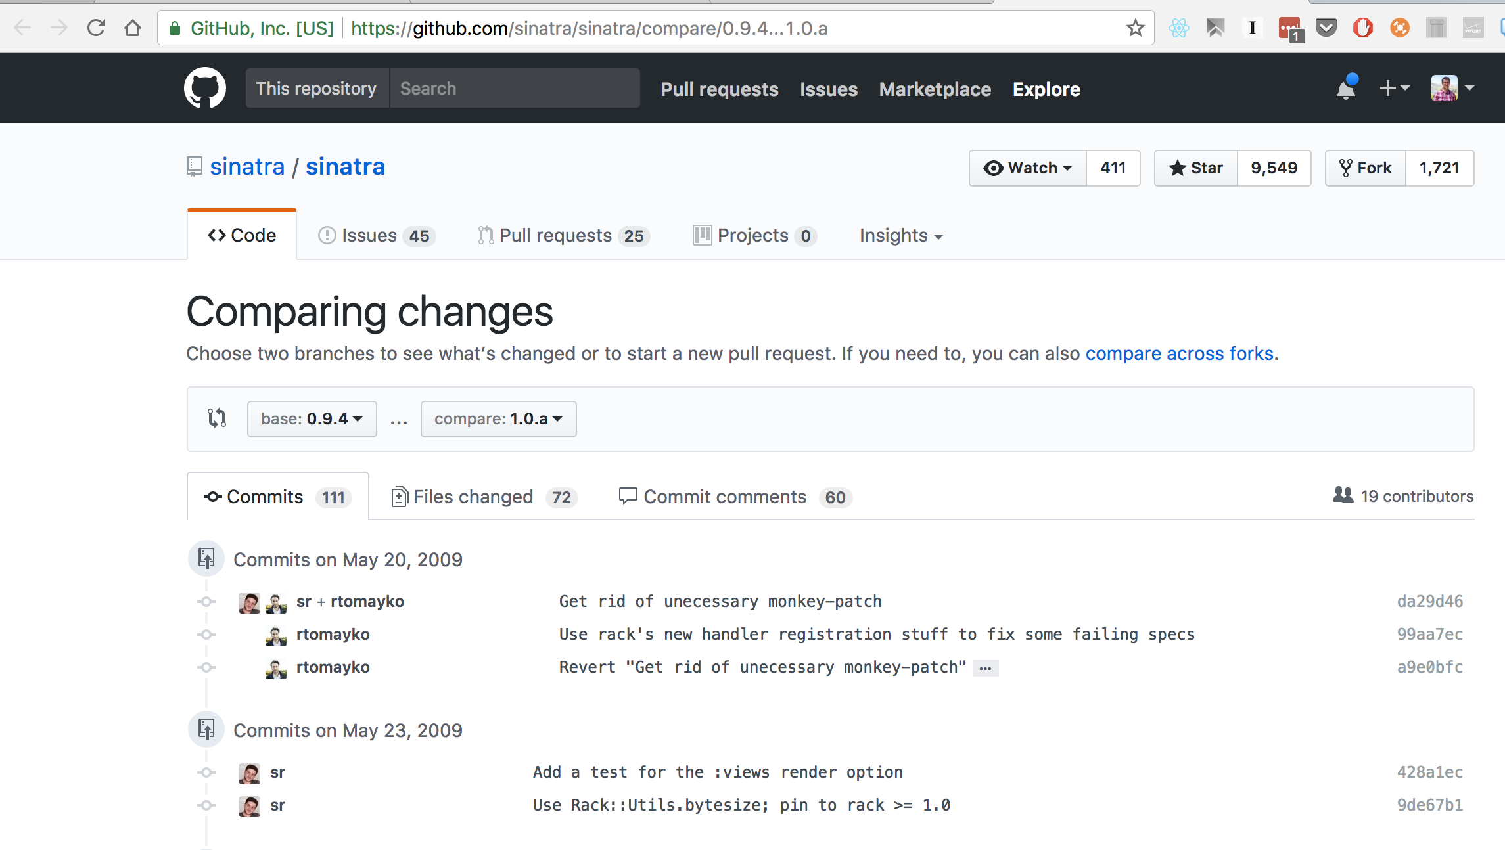The width and height of the screenshot is (1505, 850).
Task: Open the sinatra owner link
Action: pyautogui.click(x=247, y=167)
